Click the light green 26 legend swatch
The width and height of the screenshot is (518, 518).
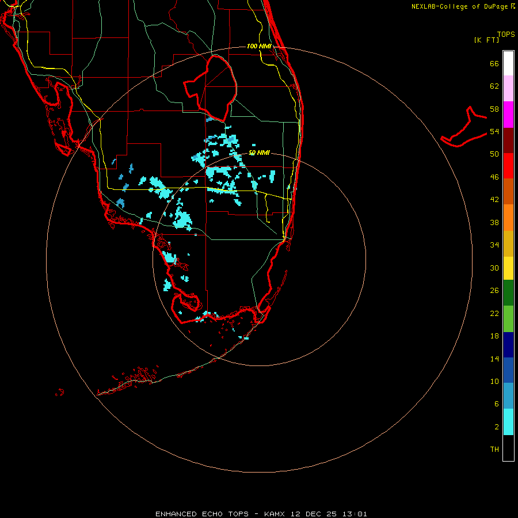tap(508, 319)
